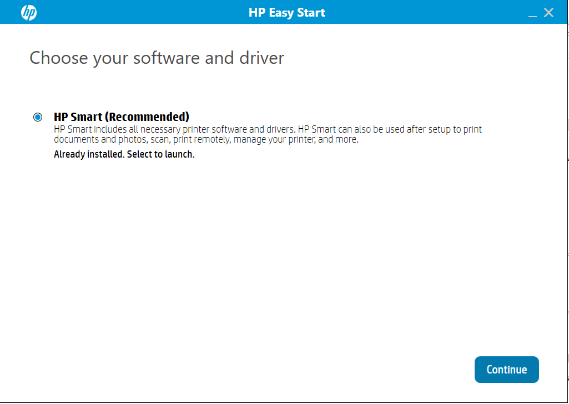The image size is (569, 404).
Task: Click the HP Easy Start title bar
Action: 286,12
